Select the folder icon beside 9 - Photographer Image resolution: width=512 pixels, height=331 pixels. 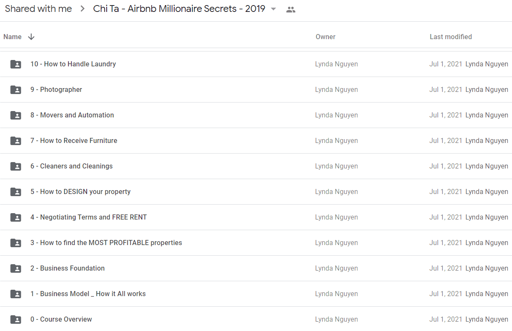coord(16,90)
